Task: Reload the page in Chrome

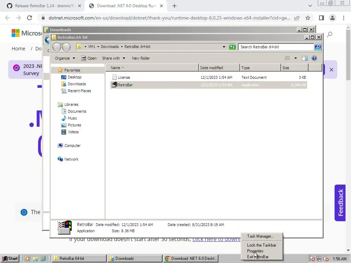Action: [x=29, y=18]
